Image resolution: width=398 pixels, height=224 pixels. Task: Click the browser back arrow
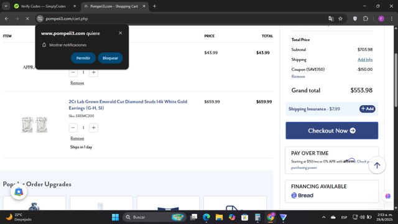7,19
